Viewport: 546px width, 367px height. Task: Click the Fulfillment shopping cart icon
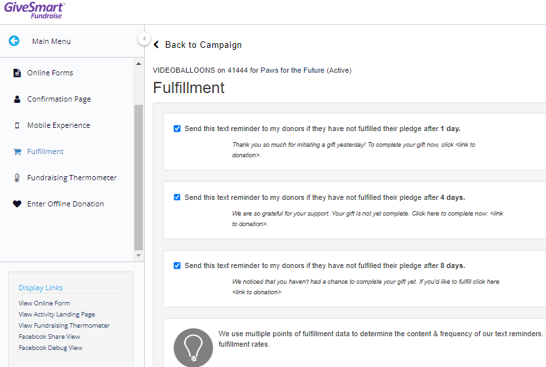17,151
